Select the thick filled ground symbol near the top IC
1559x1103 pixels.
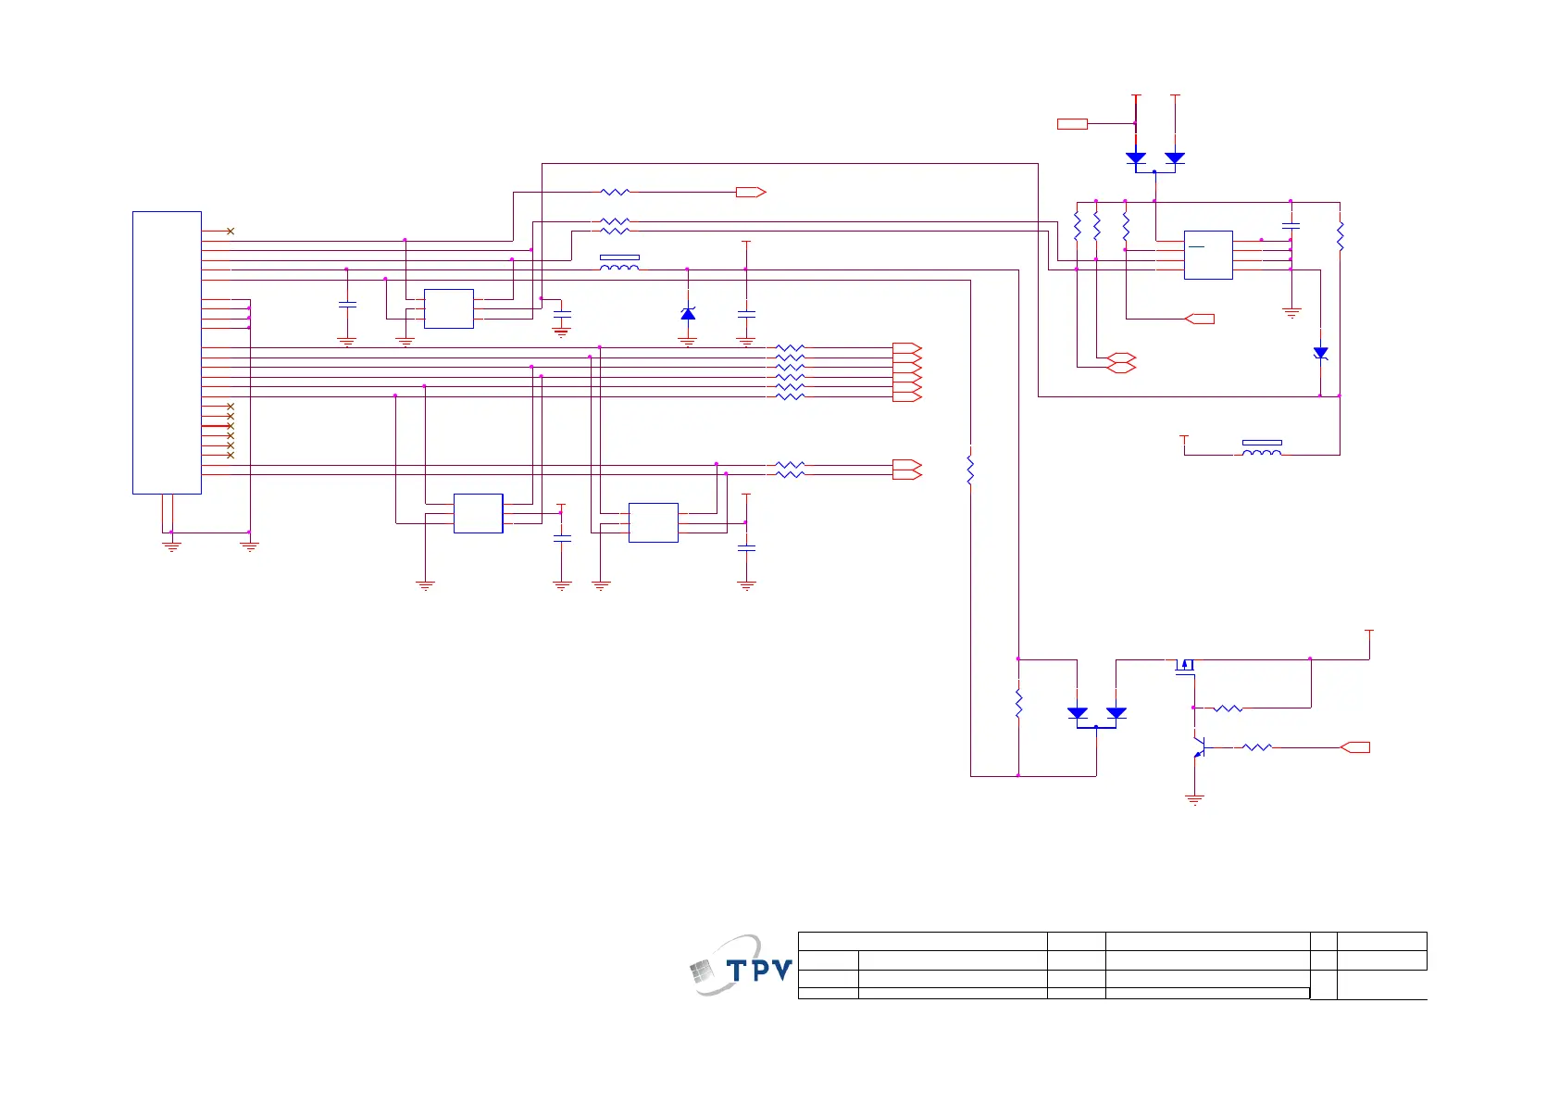pos(561,332)
